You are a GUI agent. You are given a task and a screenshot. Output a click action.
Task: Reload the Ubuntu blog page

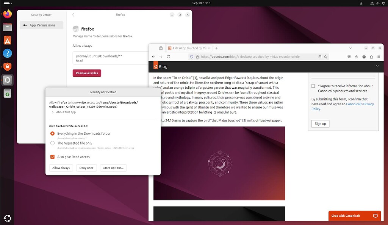tap(168, 57)
